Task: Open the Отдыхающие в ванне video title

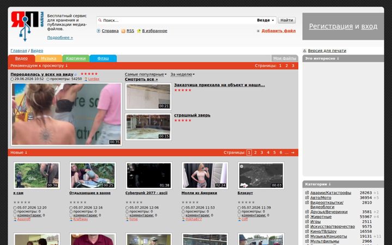Action: tap(90, 193)
